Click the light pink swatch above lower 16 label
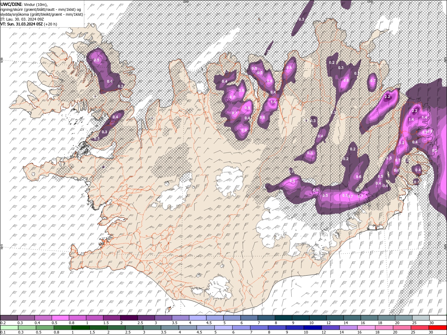 click(366, 328)
